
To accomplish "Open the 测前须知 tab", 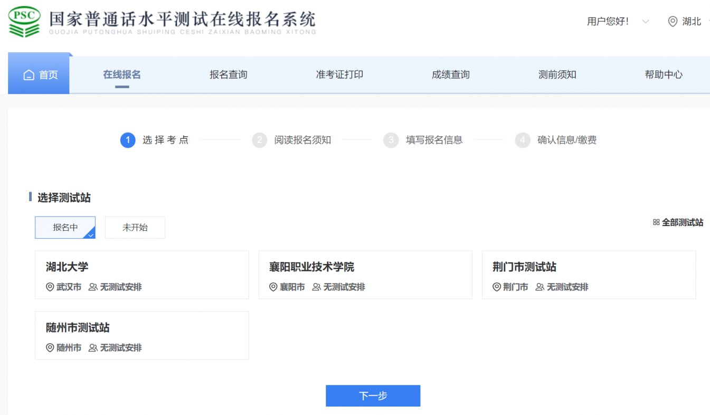I will [557, 75].
